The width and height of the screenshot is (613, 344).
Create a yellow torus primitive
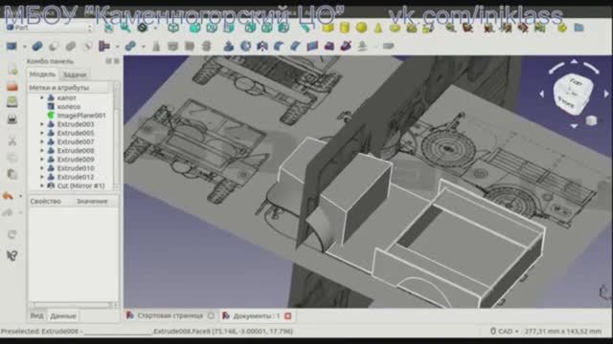click(395, 28)
